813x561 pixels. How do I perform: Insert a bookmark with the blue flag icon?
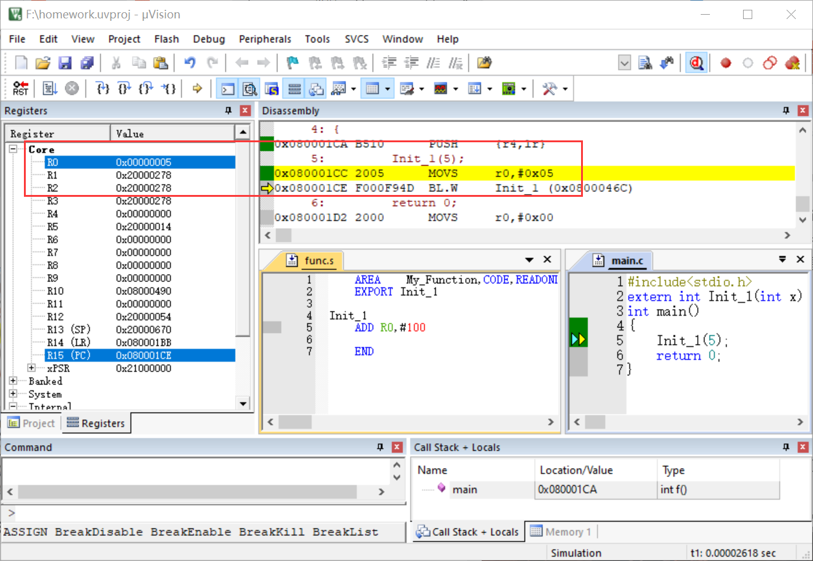(293, 63)
